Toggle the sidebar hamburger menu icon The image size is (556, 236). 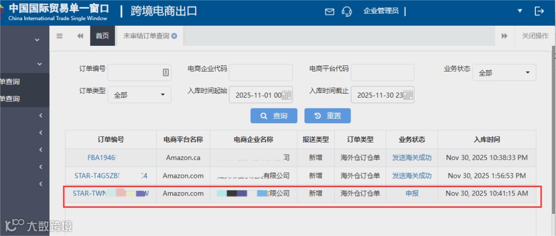[x=60, y=36]
